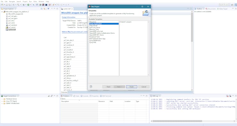This screenshot has width=237, height=126.
Task: Click the XSCT console toolbar icon
Action: (x=46, y=5)
